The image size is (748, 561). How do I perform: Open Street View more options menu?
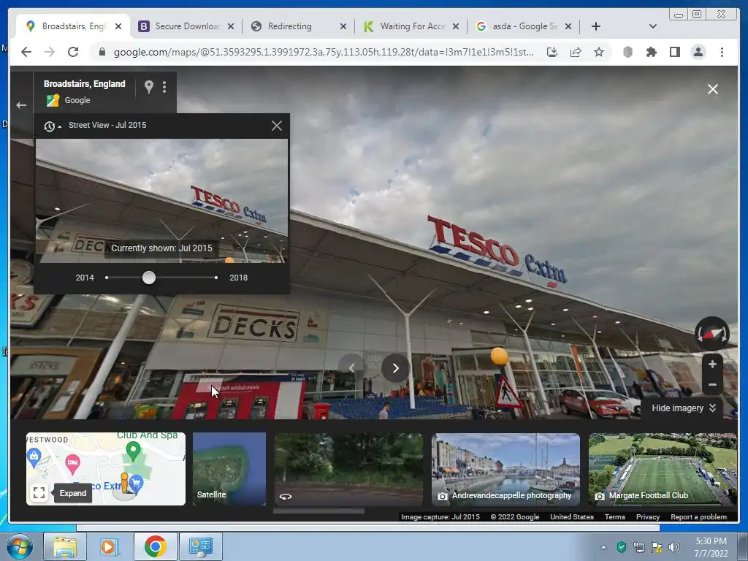pyautogui.click(x=164, y=87)
